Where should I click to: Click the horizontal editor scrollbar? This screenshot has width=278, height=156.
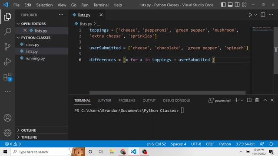coord(167,92)
